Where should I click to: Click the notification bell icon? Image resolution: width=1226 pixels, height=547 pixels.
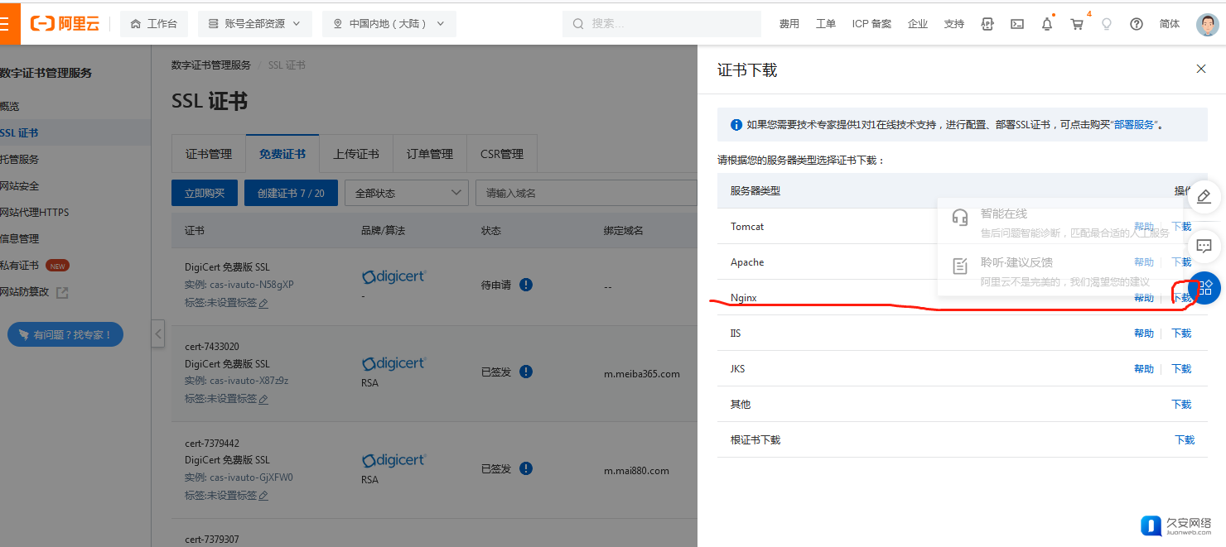point(1047,24)
